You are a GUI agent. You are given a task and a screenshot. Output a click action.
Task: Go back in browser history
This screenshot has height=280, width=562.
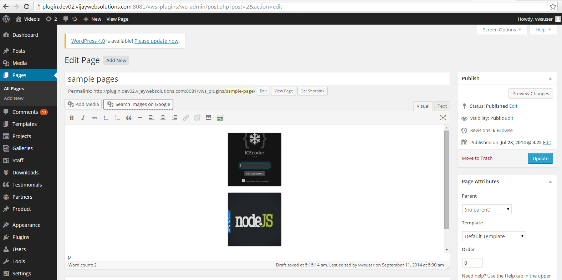pyautogui.click(x=6, y=6)
